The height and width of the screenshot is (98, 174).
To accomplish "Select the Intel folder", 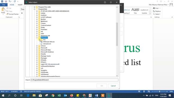I will tap(42, 33).
